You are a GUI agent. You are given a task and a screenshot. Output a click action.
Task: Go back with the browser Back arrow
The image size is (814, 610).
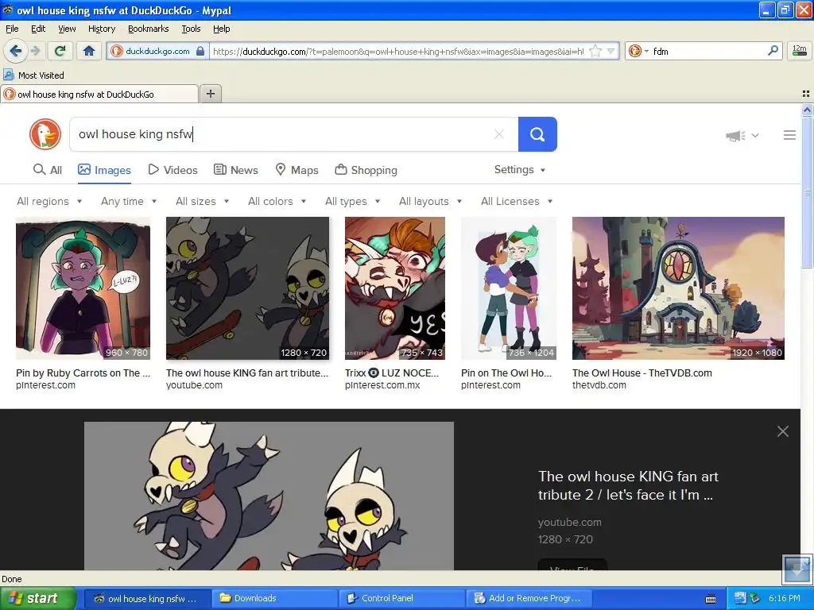[x=15, y=51]
